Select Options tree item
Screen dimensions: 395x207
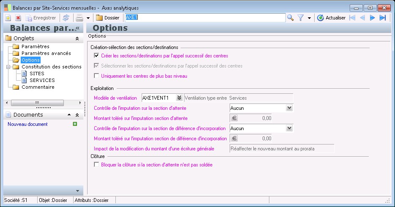coord(30,60)
